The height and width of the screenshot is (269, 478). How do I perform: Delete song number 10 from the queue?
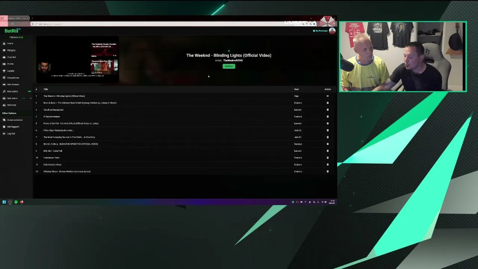(x=328, y=158)
